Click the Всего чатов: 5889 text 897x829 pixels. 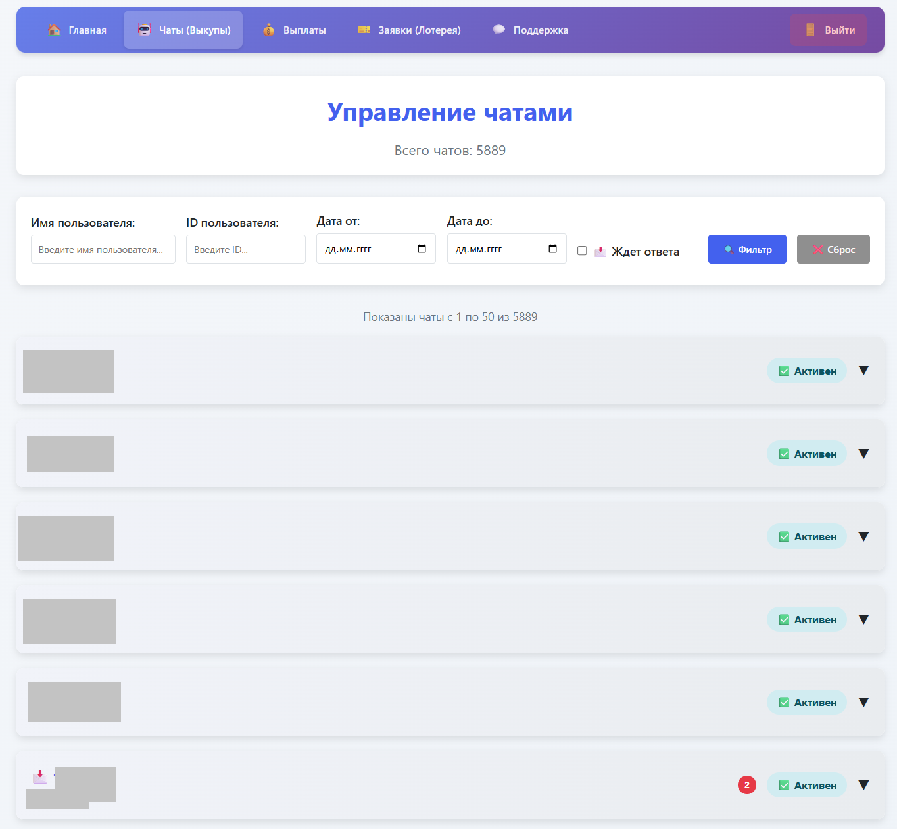pyautogui.click(x=450, y=151)
